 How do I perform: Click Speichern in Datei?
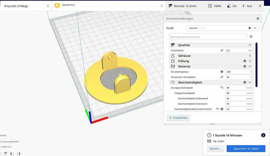click(x=245, y=148)
